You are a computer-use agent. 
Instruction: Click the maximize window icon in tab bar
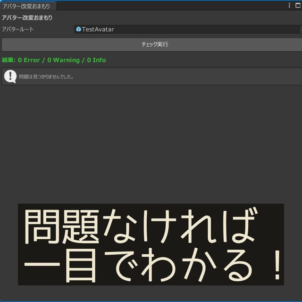(x=297, y=6)
